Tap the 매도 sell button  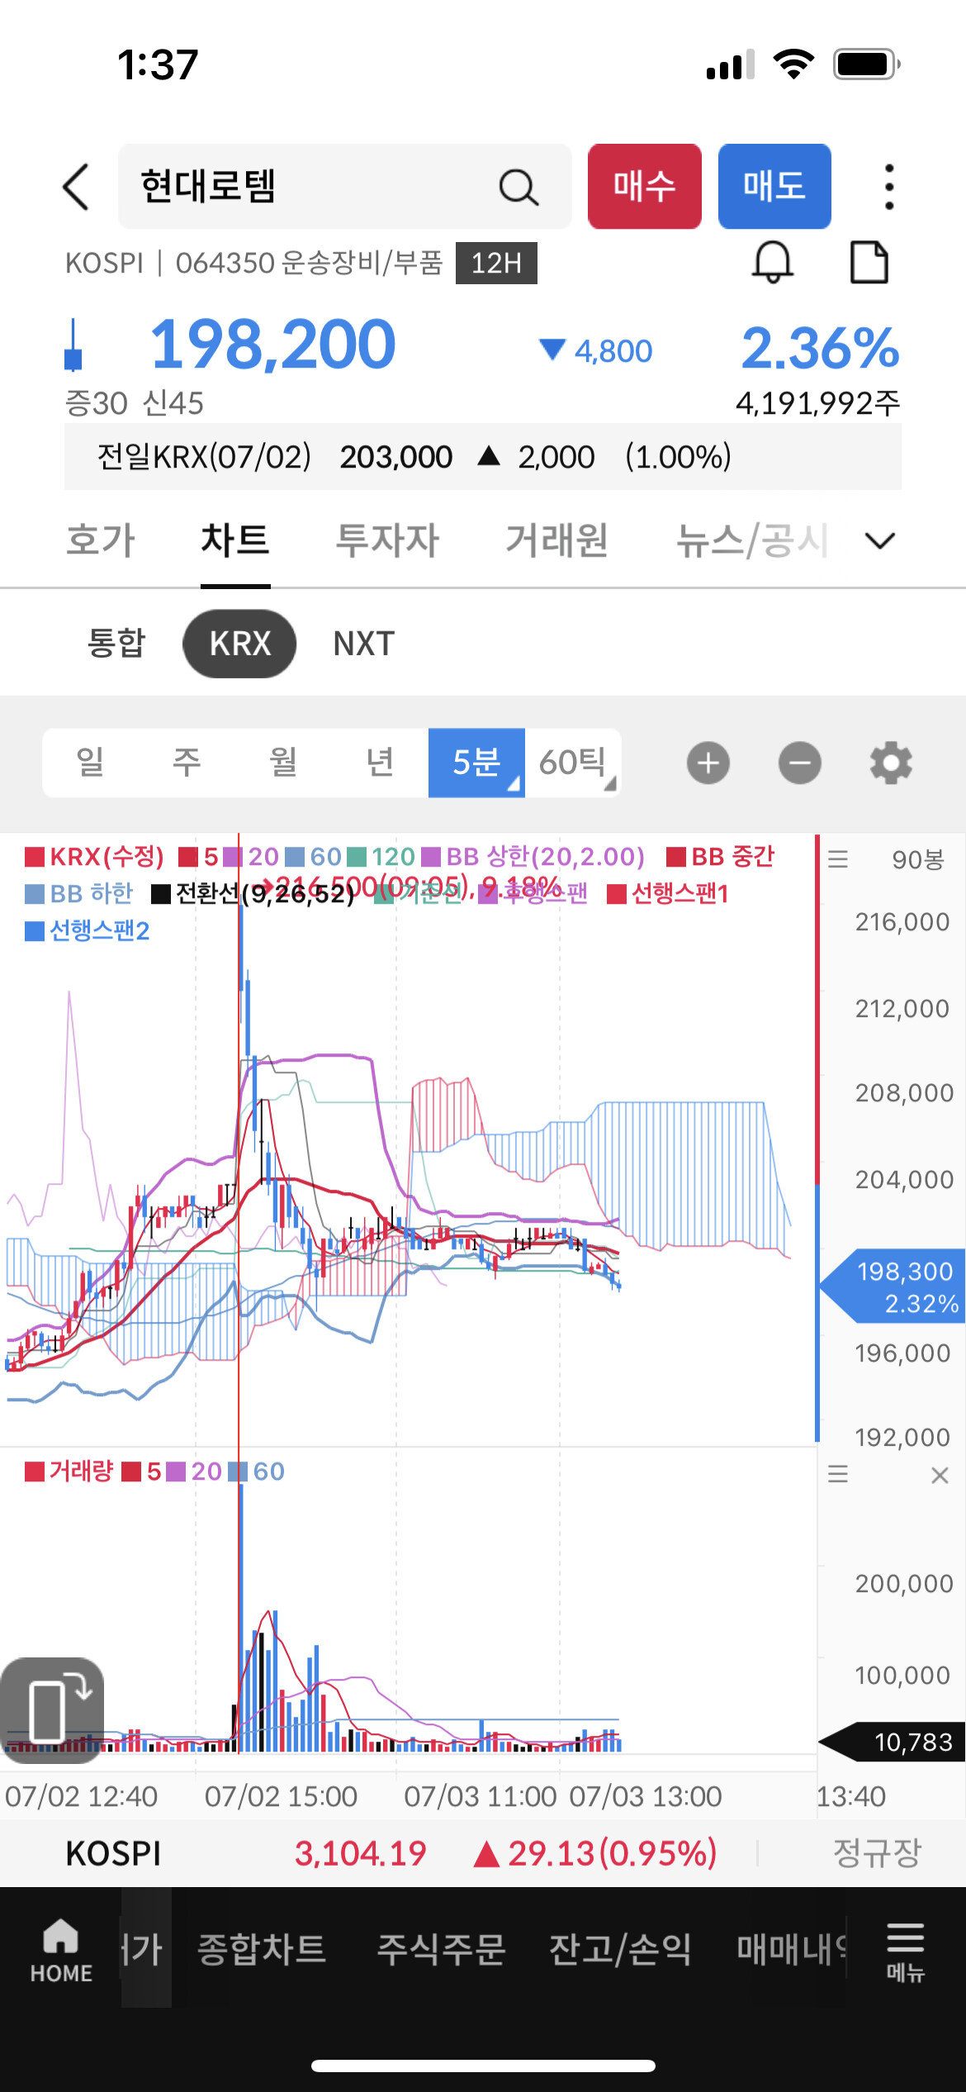pos(774,186)
